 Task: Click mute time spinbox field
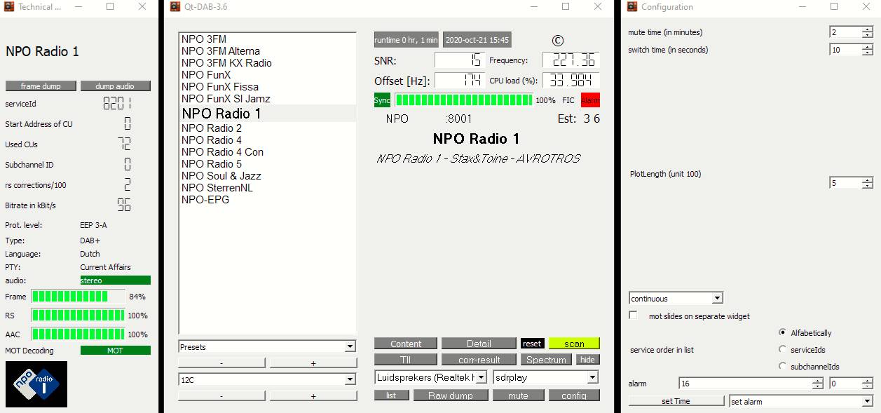851,32
